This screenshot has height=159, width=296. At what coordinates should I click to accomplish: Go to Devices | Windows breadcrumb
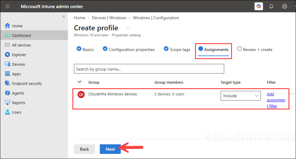coord(109,18)
